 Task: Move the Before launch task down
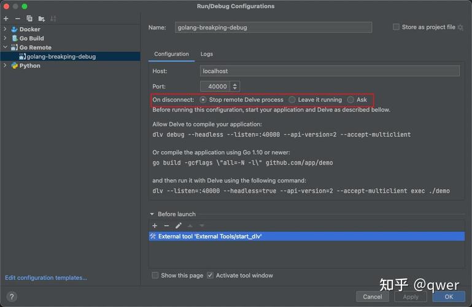pos(202,226)
